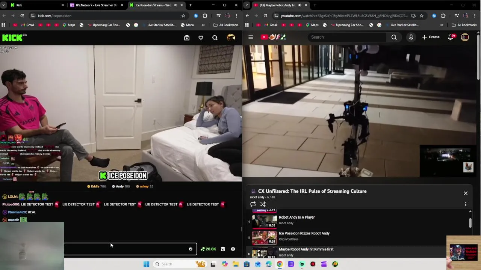Expand the tab search arrow in YouTube window
481x270 pixels.
(x=246, y=5)
